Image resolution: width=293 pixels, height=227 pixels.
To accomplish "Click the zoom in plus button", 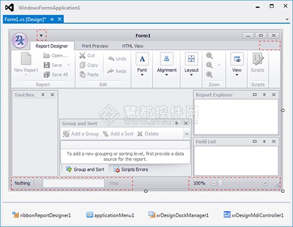I will (x=265, y=183).
